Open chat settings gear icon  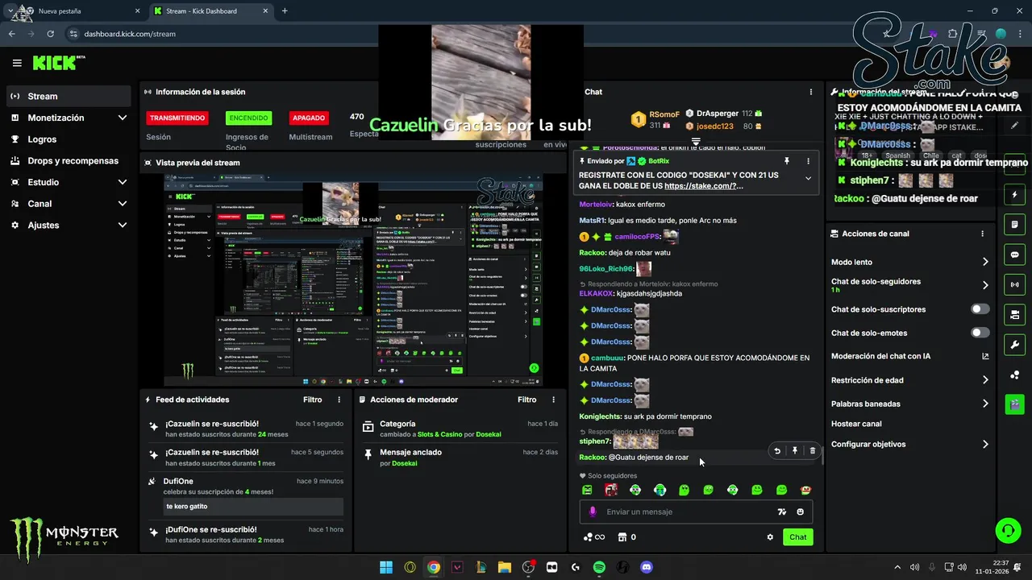pos(770,537)
